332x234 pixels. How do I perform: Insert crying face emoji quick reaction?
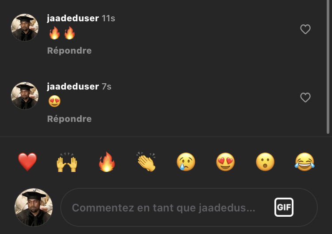pos(186,162)
